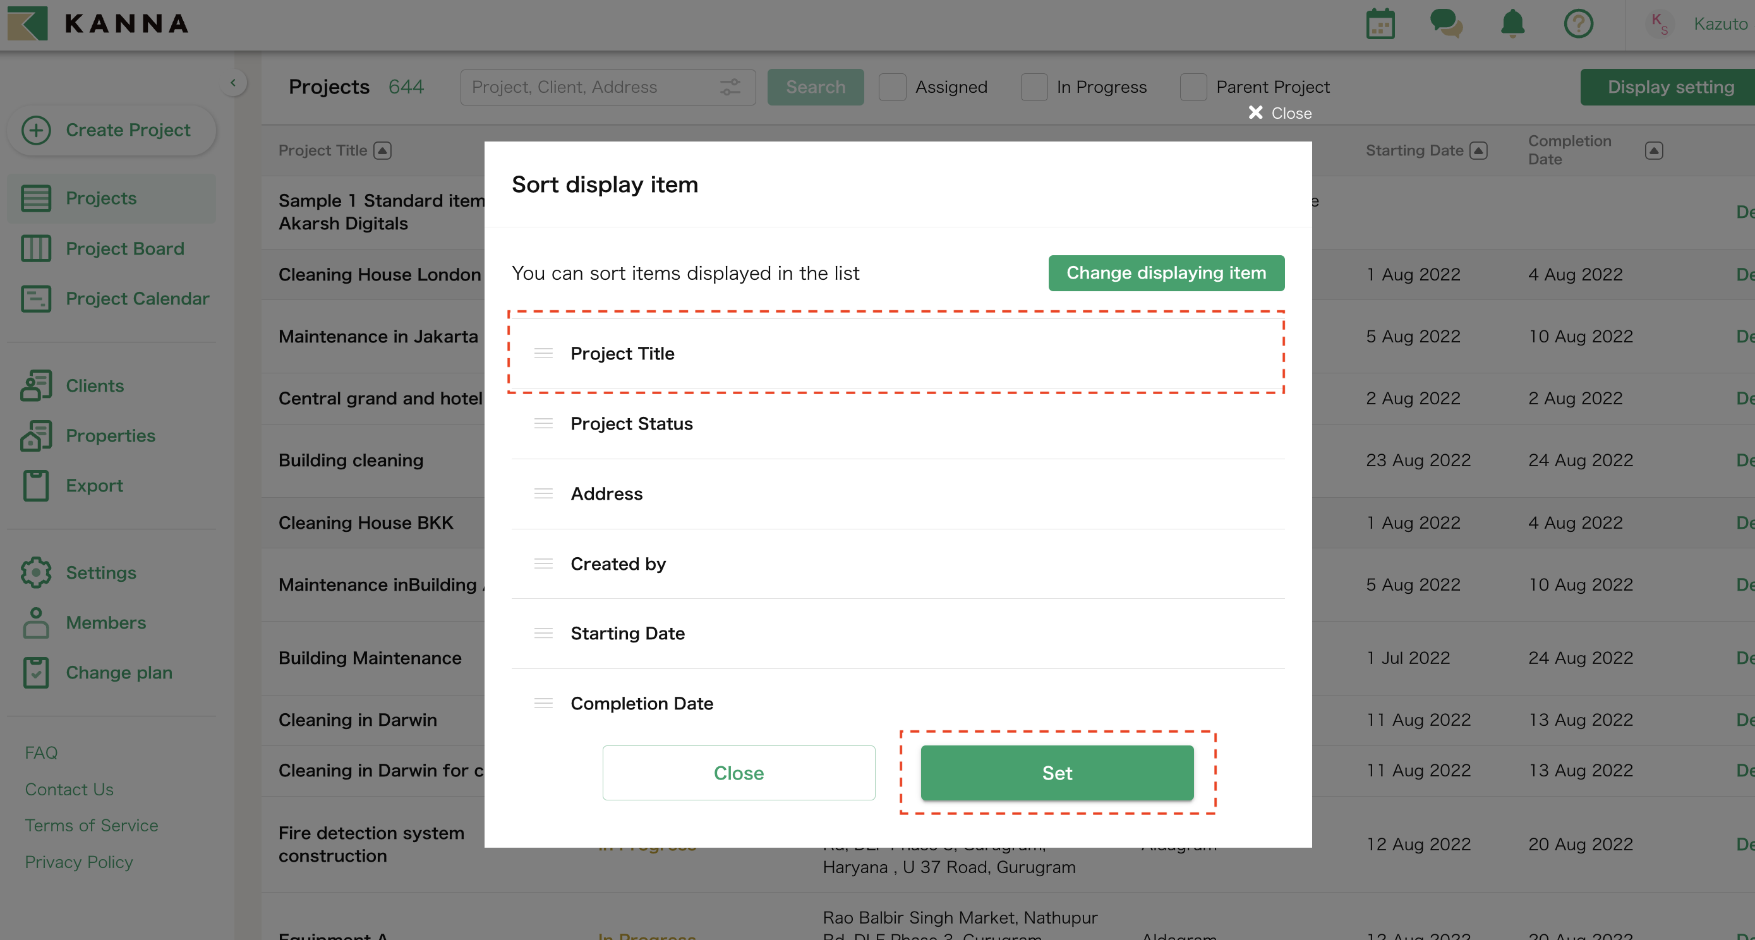Collapse the left sidebar chevron
The width and height of the screenshot is (1755, 940).
(x=233, y=83)
